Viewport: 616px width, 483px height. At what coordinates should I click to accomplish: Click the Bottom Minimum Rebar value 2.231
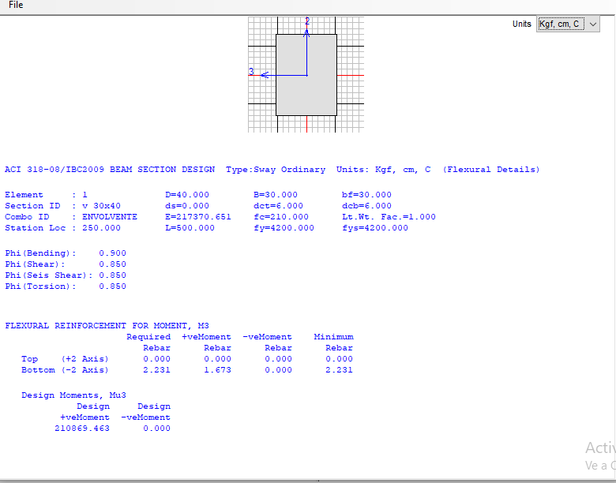(x=340, y=370)
